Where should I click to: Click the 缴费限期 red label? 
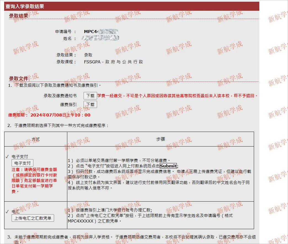(x=18, y=115)
